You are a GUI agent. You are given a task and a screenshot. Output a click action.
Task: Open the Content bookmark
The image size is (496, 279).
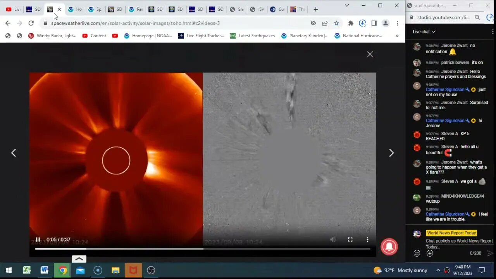pyautogui.click(x=94, y=36)
